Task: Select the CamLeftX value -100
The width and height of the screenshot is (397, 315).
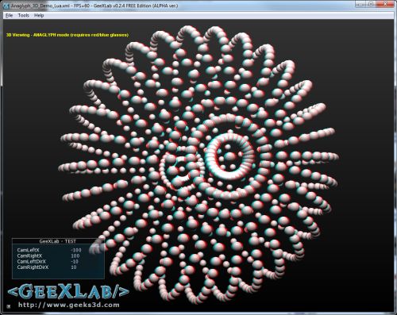Action: (76, 250)
